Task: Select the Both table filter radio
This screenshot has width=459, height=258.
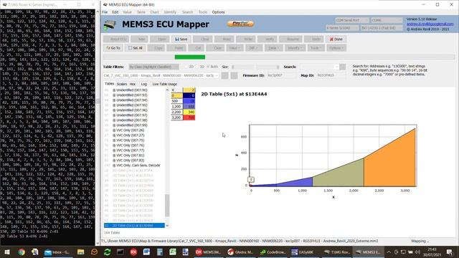Action: 208,67
